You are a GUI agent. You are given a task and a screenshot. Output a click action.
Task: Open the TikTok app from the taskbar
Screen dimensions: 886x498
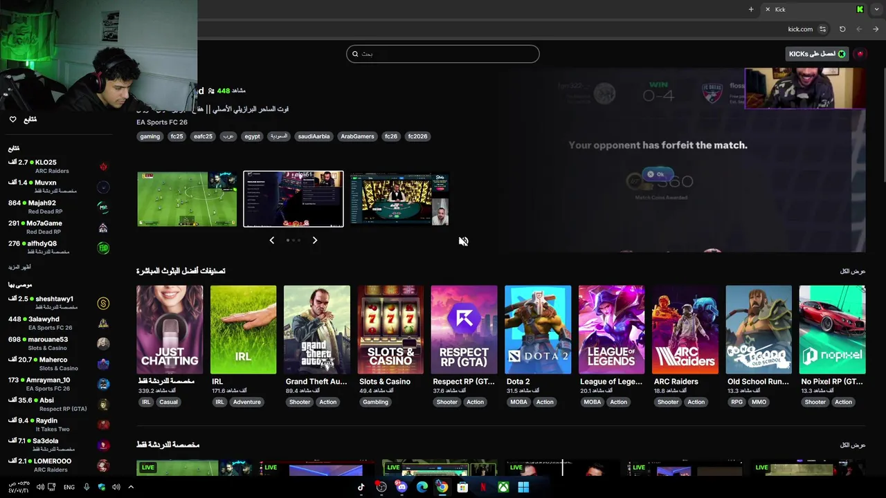[x=361, y=487]
